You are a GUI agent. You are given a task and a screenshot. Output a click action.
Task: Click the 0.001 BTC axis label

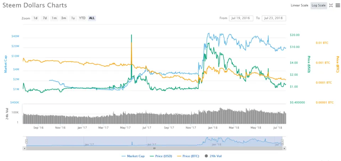tap(323, 63)
